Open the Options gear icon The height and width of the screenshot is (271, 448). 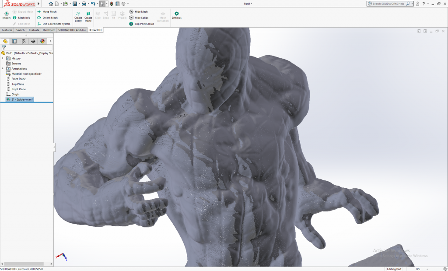pos(123,4)
